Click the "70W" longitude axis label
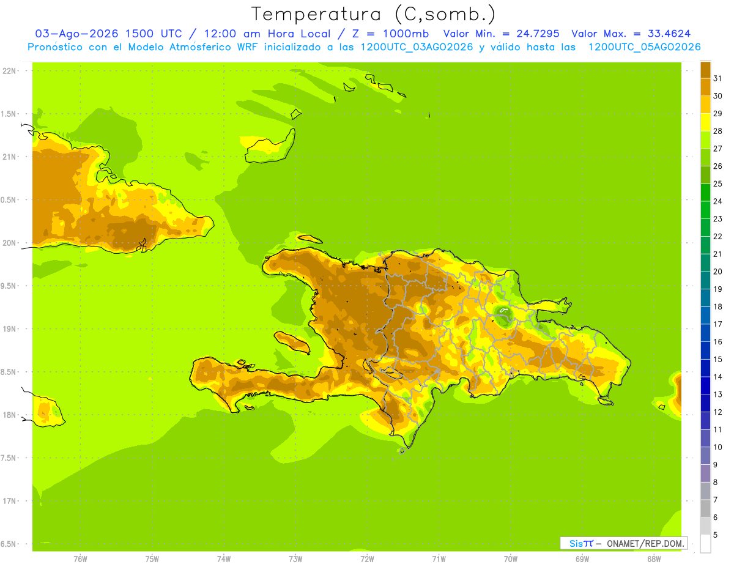Image resolution: width=734 pixels, height=567 pixels. pos(511,559)
